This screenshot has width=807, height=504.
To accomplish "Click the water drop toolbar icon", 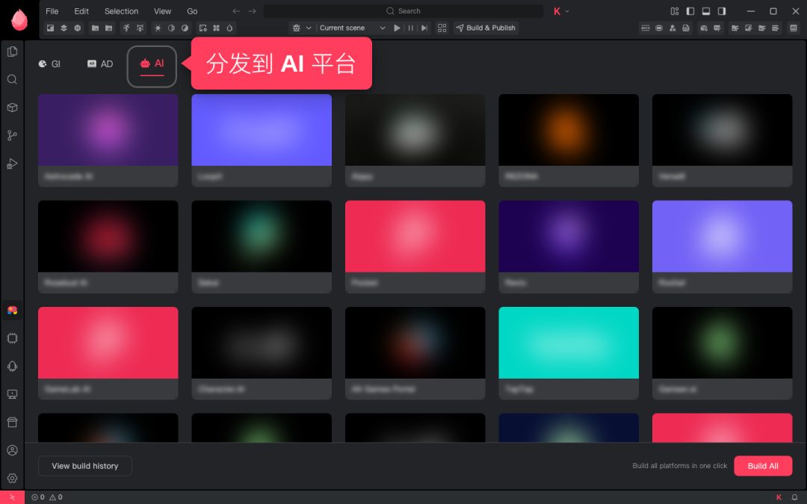I will coord(229,28).
